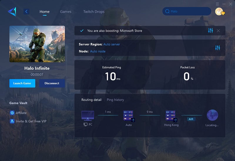
Task: Click the Affiliate icon
Action: point(12,113)
